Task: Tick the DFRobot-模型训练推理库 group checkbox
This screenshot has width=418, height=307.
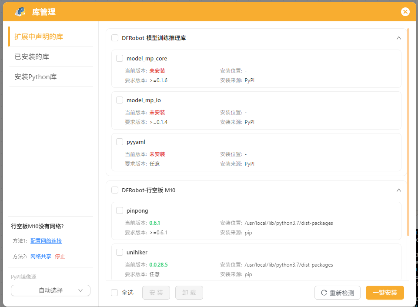Action: click(x=115, y=38)
